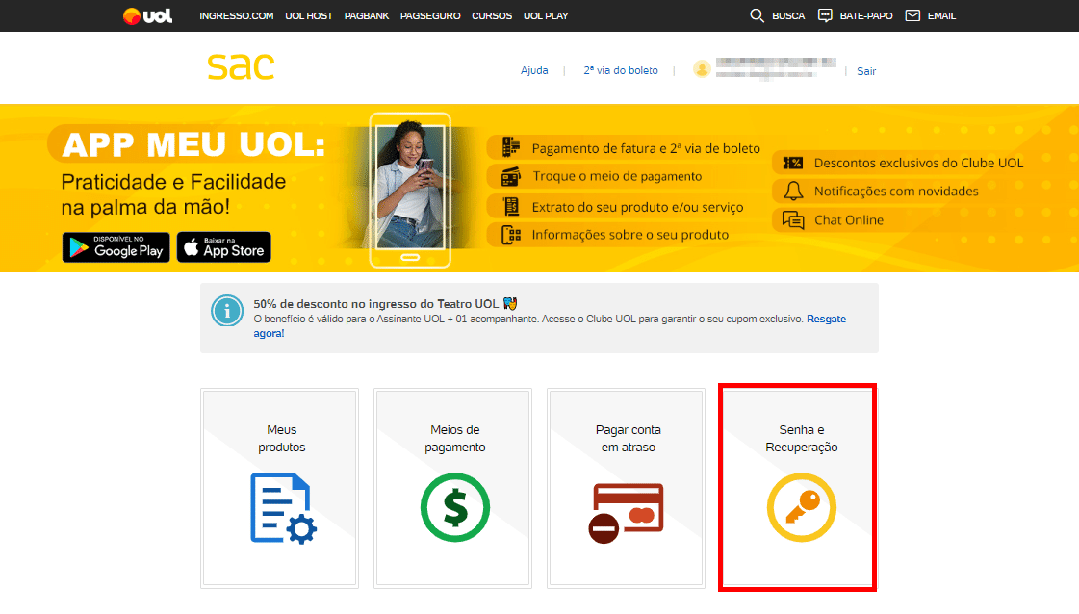Click the product information icon in banner
Image resolution: width=1079 pixels, height=614 pixels.
tap(510, 235)
